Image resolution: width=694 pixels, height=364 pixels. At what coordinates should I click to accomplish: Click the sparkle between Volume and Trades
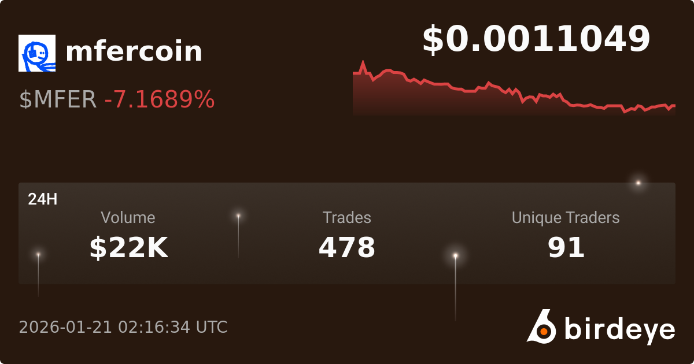[x=238, y=216]
